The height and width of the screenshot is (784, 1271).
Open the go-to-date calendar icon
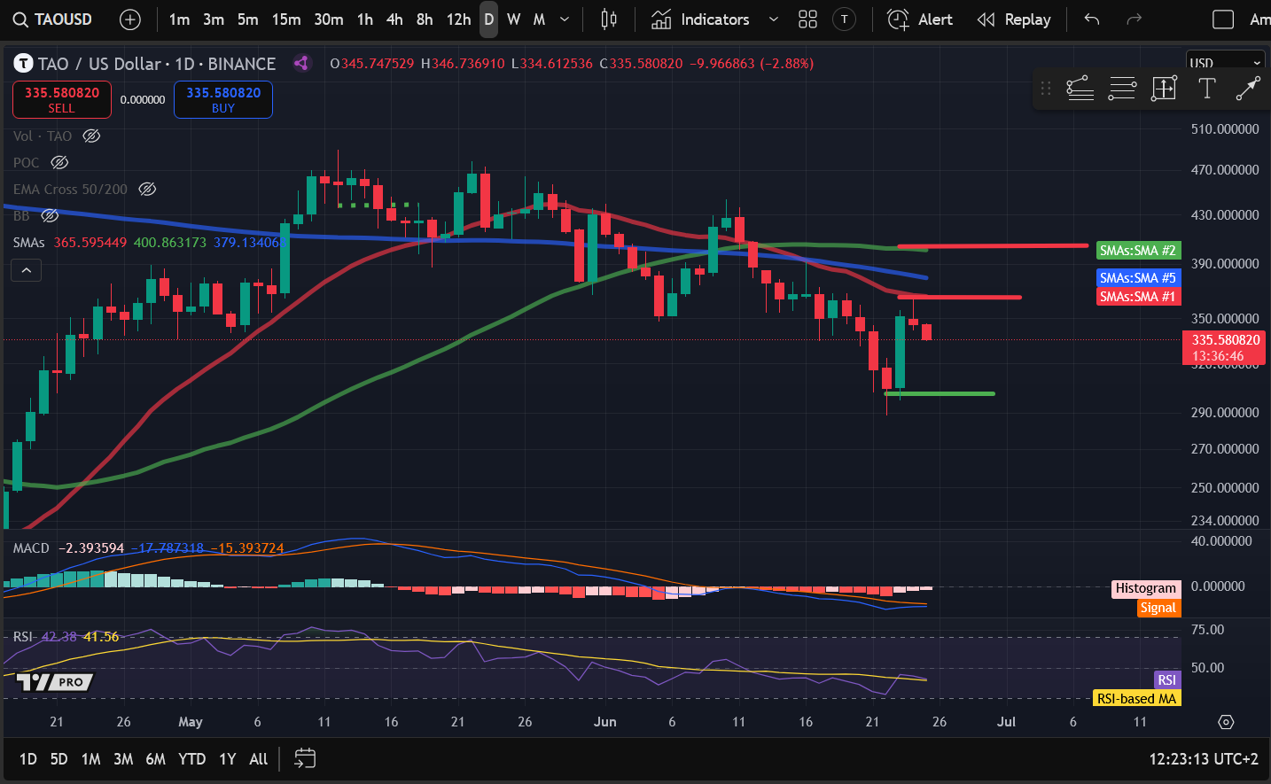click(305, 759)
